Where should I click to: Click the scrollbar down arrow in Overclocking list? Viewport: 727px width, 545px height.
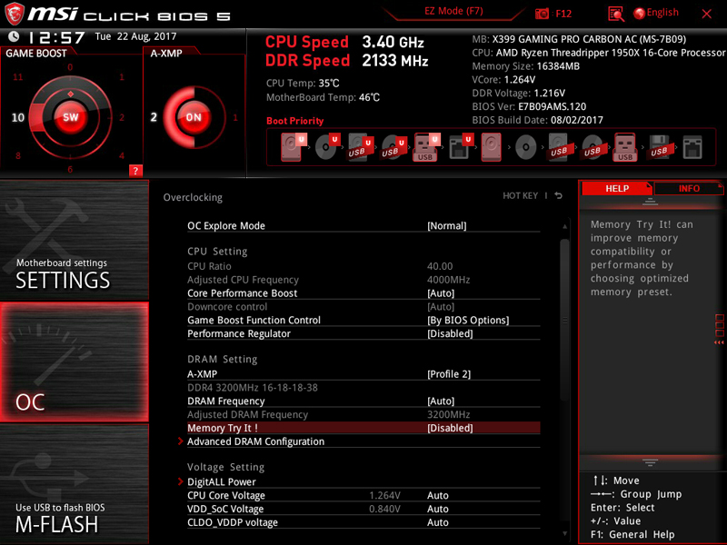pos(564,533)
